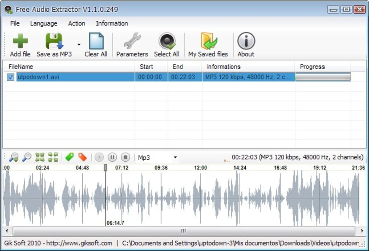Zoom in on the waveform
Image resolution: width=369 pixels, height=251 pixels.
point(14,157)
